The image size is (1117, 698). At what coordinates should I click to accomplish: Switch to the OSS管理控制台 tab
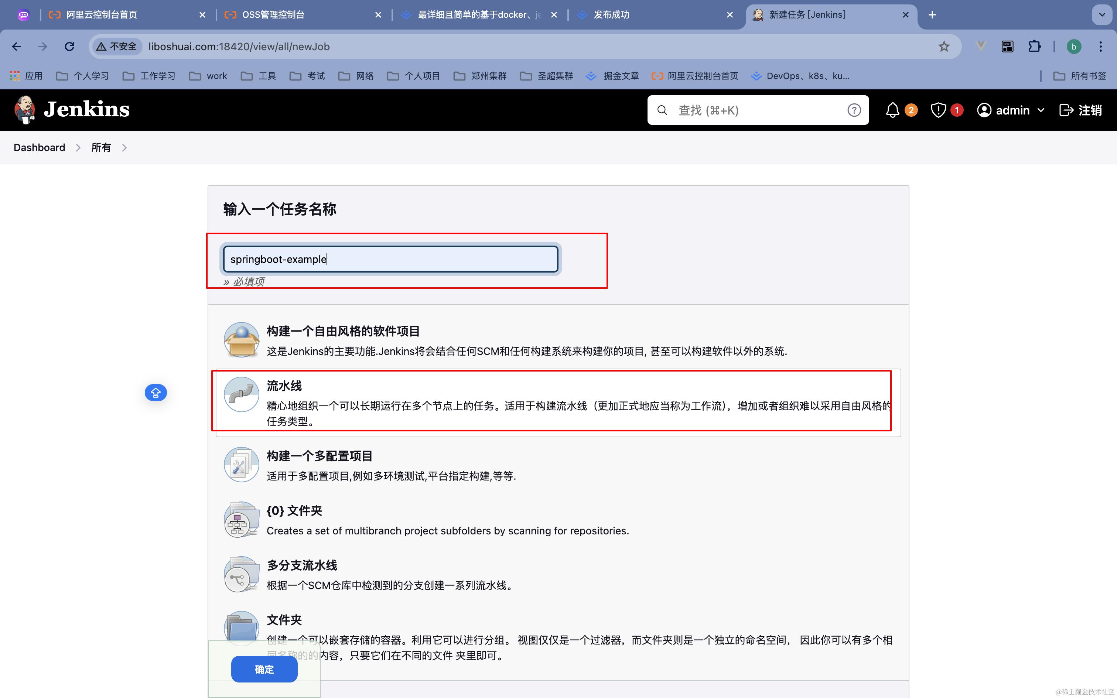click(273, 15)
